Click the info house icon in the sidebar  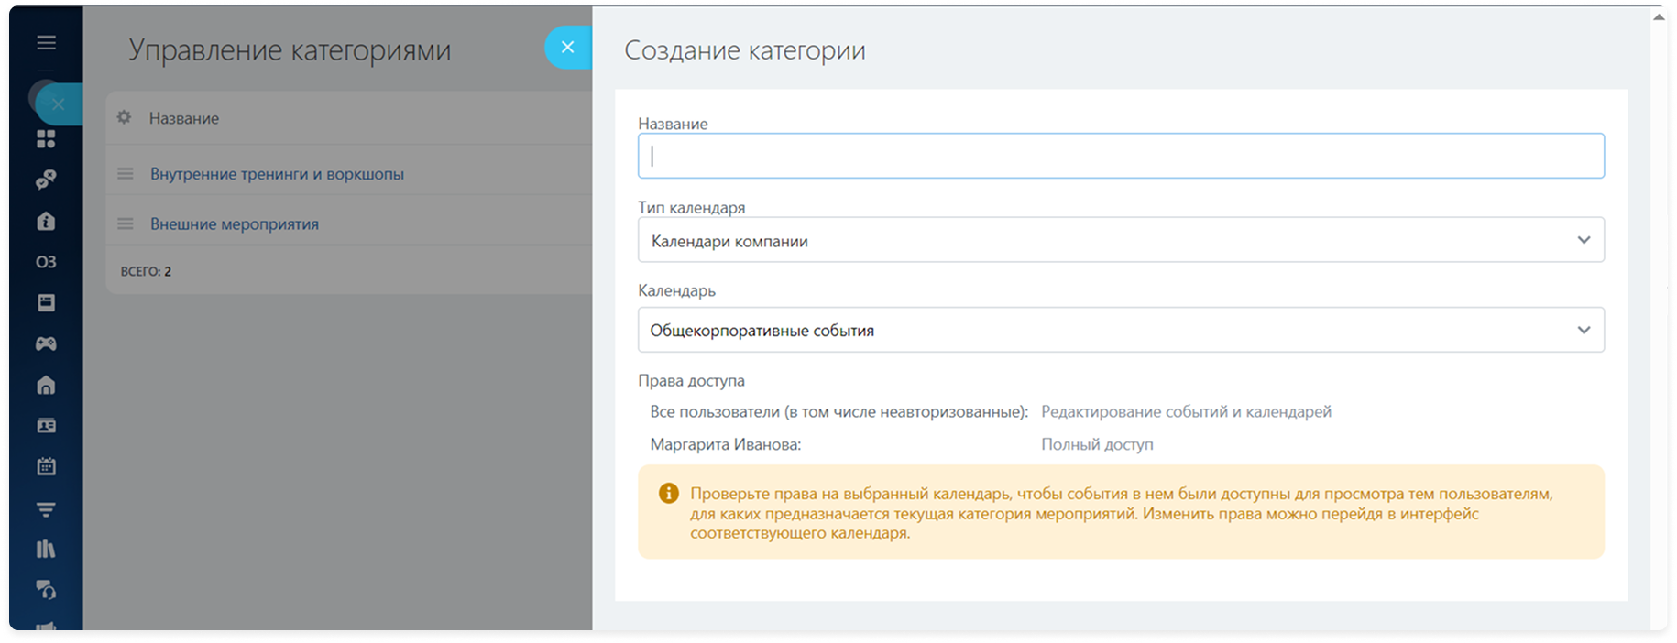coord(46,222)
